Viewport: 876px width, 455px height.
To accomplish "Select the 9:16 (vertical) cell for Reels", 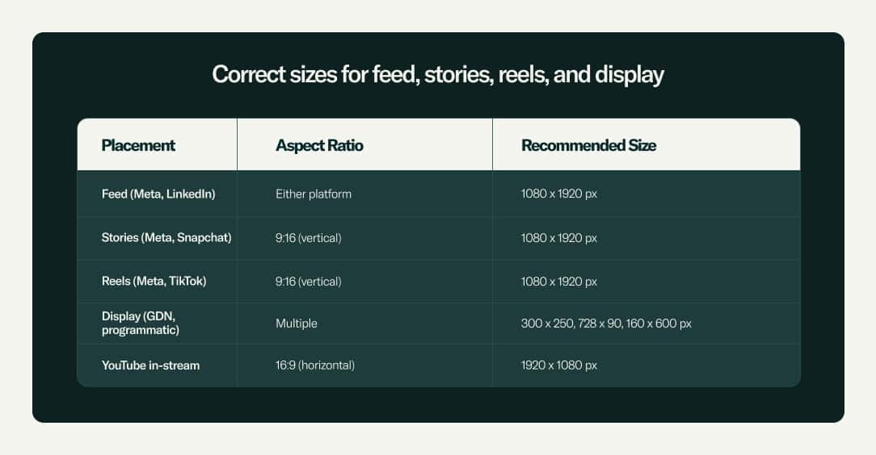I will point(309,282).
